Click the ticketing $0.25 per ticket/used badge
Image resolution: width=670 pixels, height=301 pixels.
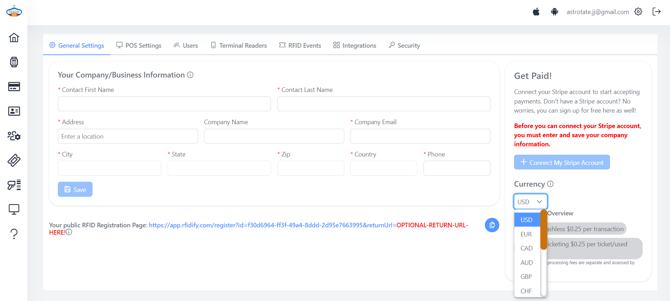tap(595, 248)
